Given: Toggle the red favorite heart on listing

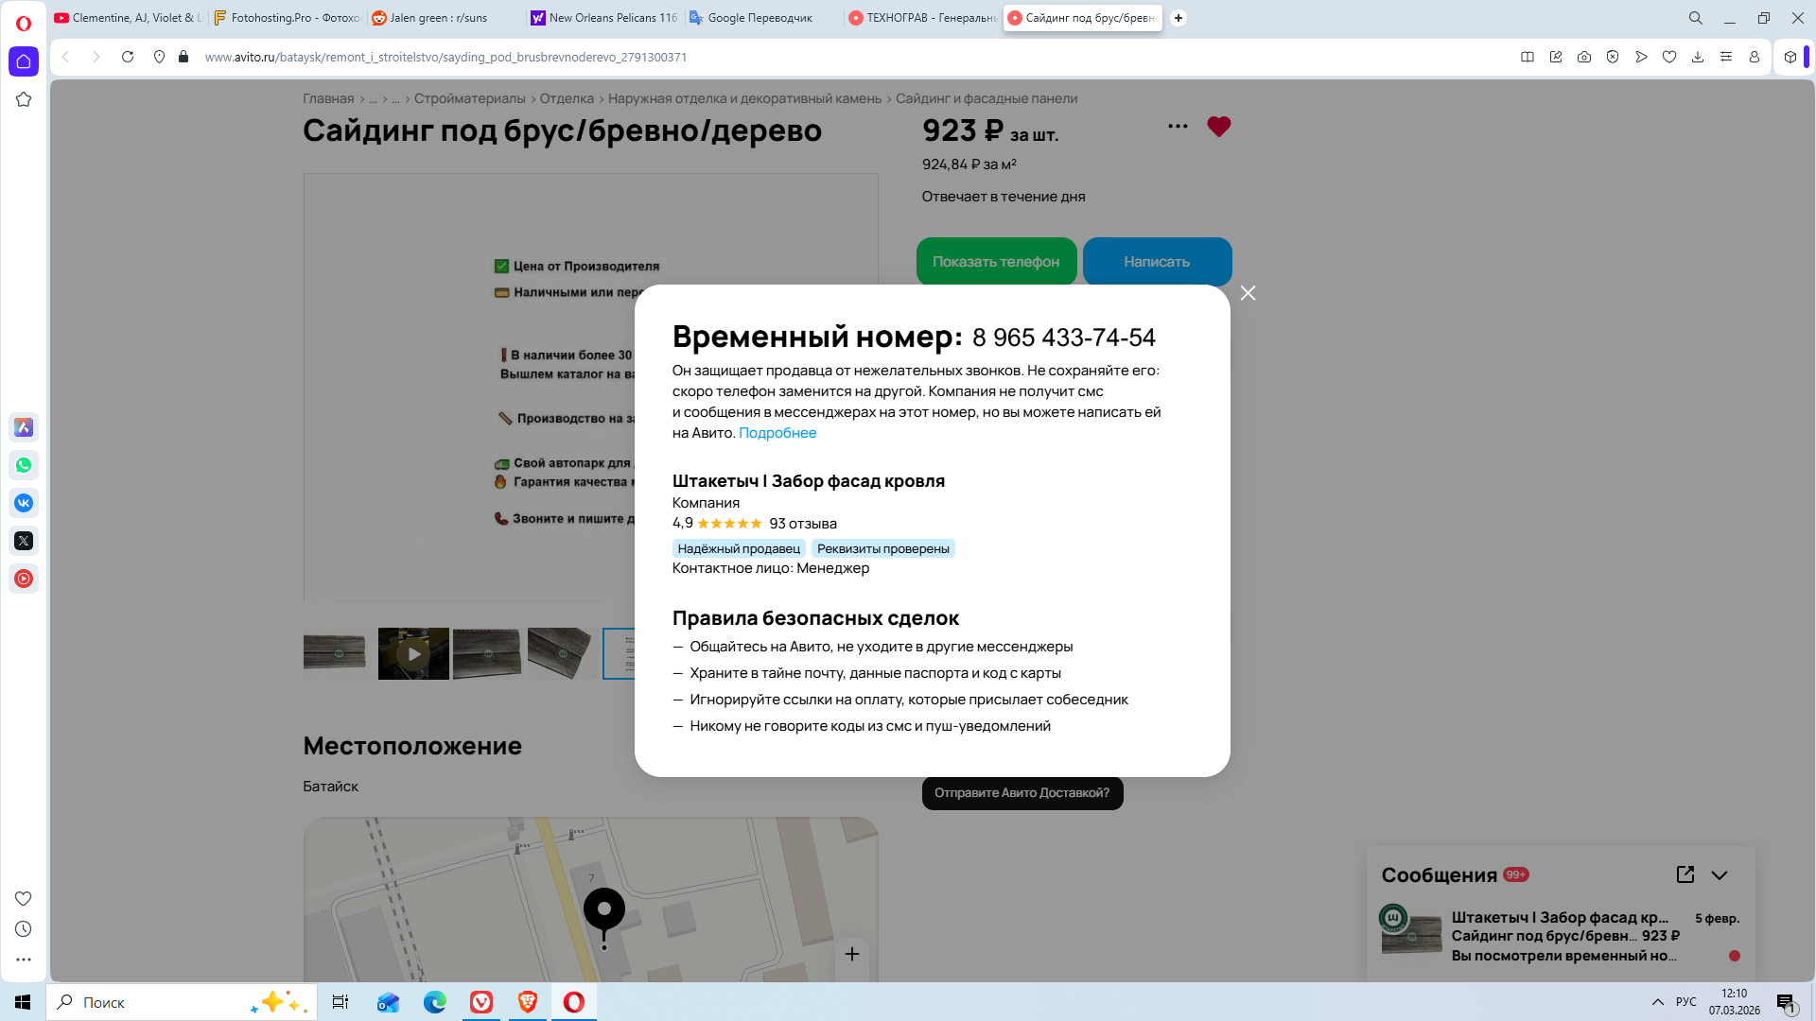Looking at the screenshot, I should coord(1218,126).
